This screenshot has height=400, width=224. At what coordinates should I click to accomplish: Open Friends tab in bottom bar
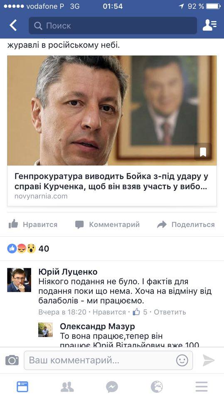point(67,387)
